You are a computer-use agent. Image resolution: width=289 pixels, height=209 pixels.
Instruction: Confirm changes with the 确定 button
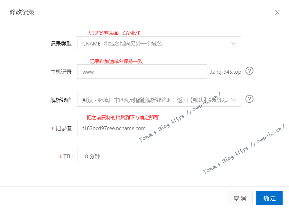pyautogui.click(x=269, y=198)
